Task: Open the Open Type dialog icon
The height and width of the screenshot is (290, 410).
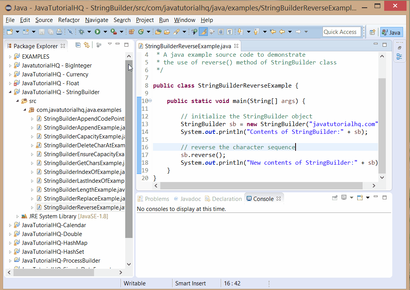Action: (158, 32)
